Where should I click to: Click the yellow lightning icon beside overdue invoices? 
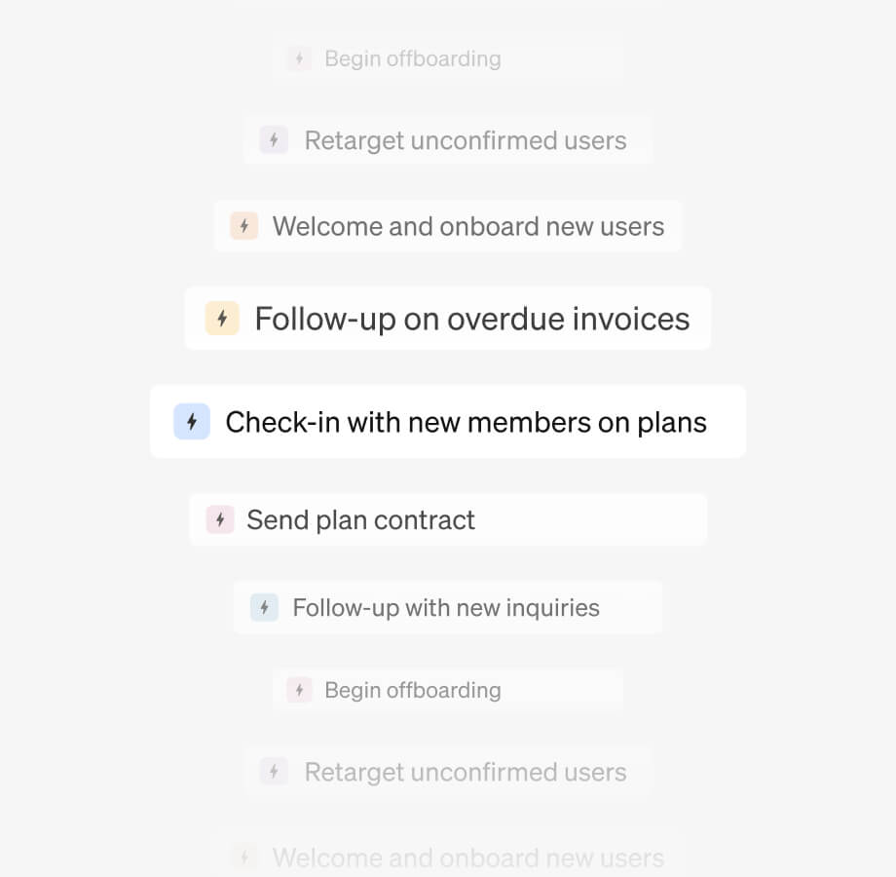[x=222, y=319]
